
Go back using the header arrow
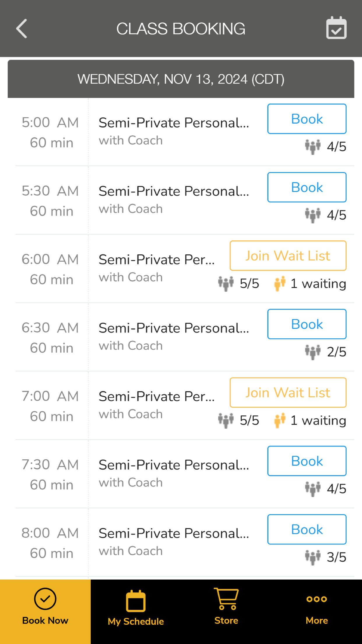click(22, 29)
